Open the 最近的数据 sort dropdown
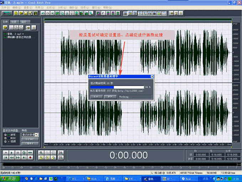 37,135
